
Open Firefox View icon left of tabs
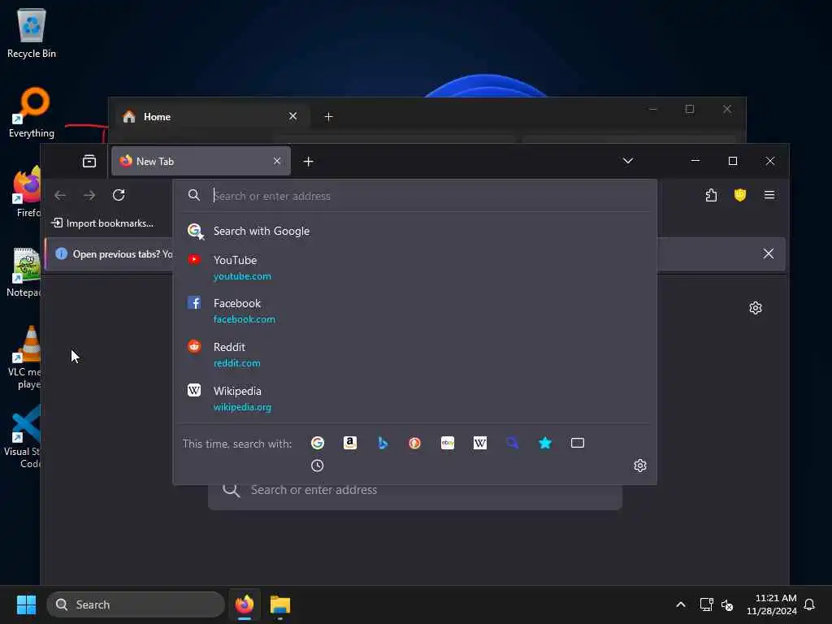click(89, 162)
